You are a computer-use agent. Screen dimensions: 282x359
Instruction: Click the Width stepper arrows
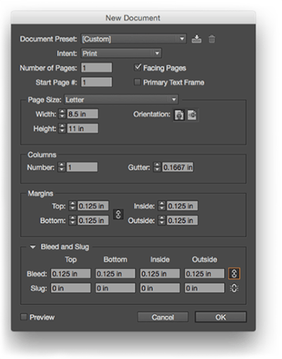click(x=62, y=114)
